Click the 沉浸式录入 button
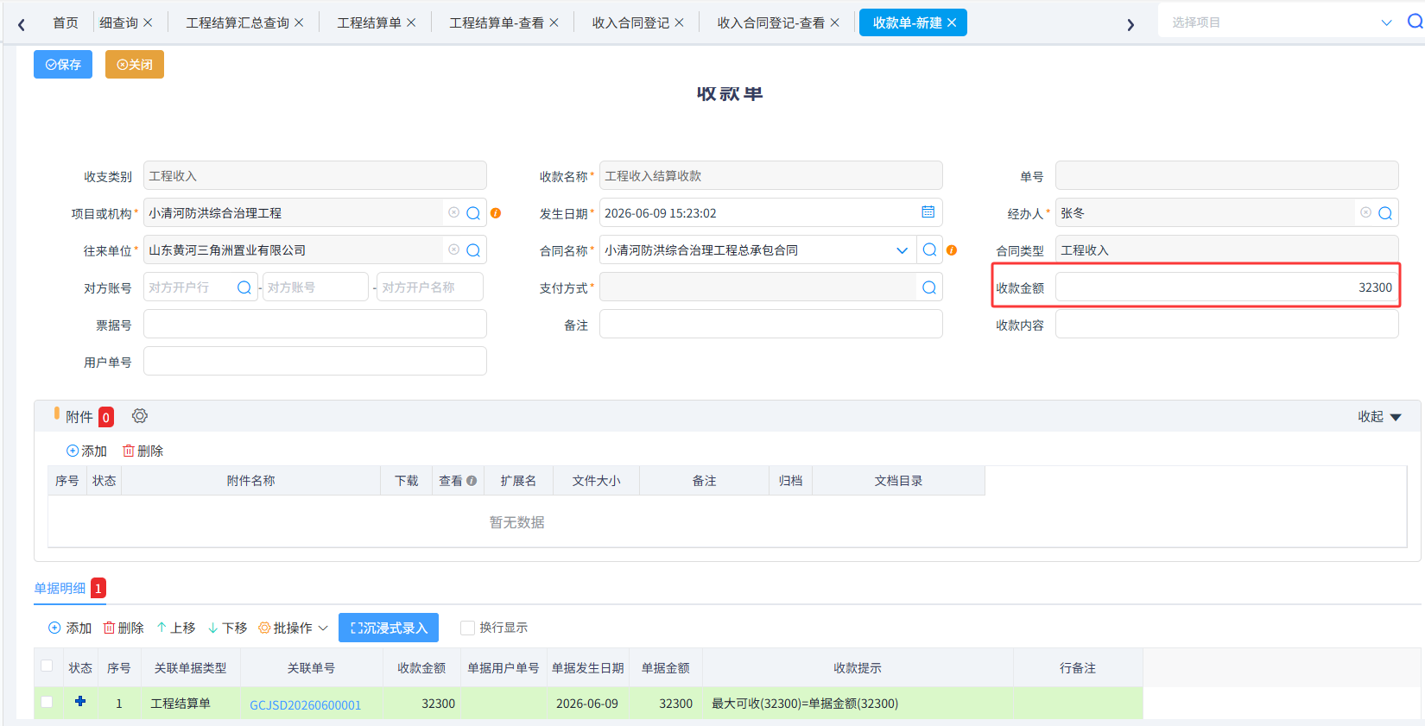The width and height of the screenshot is (1425, 726). click(x=389, y=628)
